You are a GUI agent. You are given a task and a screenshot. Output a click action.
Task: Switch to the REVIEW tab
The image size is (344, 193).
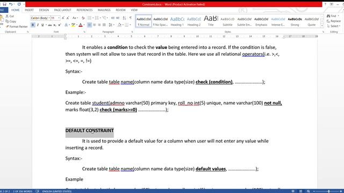[120, 10]
